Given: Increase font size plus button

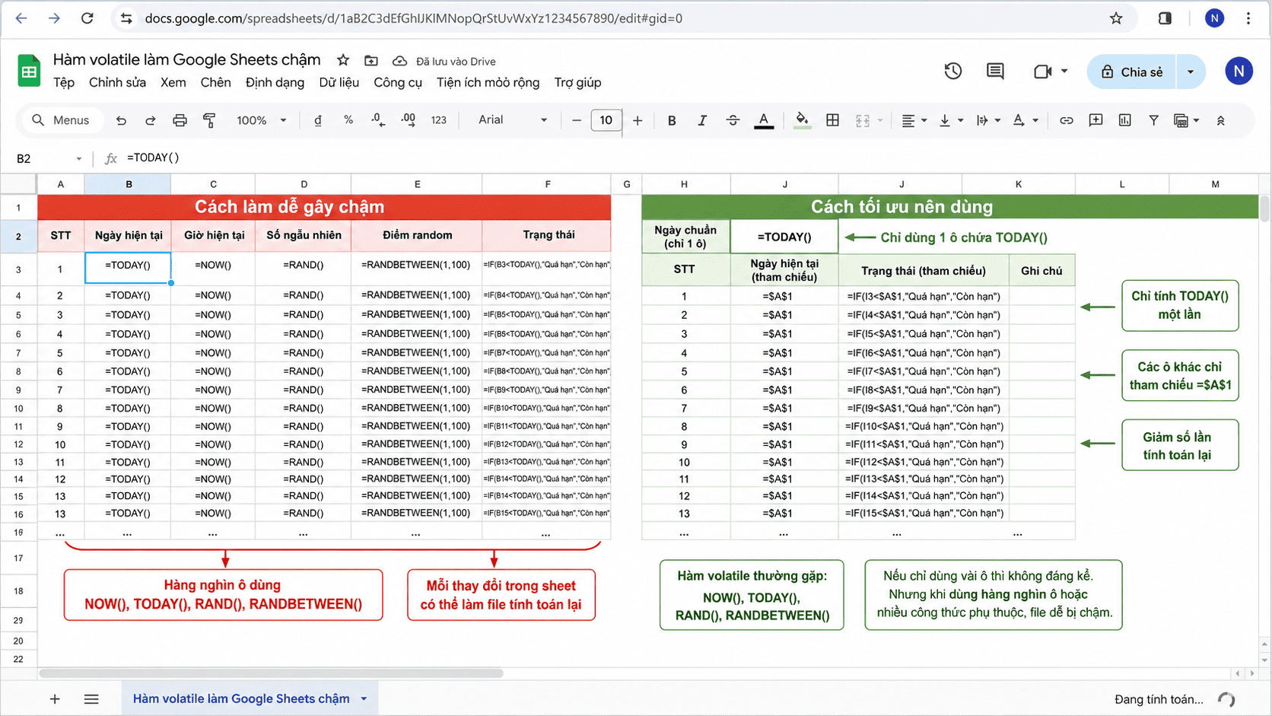Looking at the screenshot, I should (638, 120).
